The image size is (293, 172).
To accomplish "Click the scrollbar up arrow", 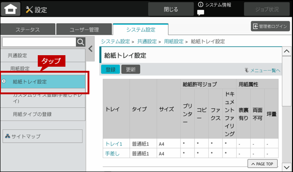I will (287, 52).
